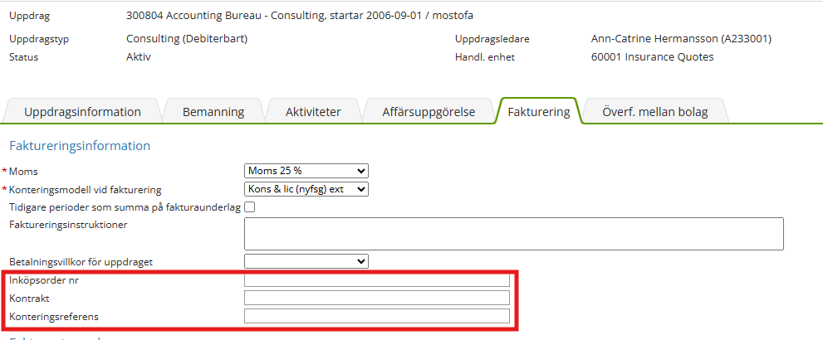
Task: Click the Fakturering tab
Action: tap(538, 112)
